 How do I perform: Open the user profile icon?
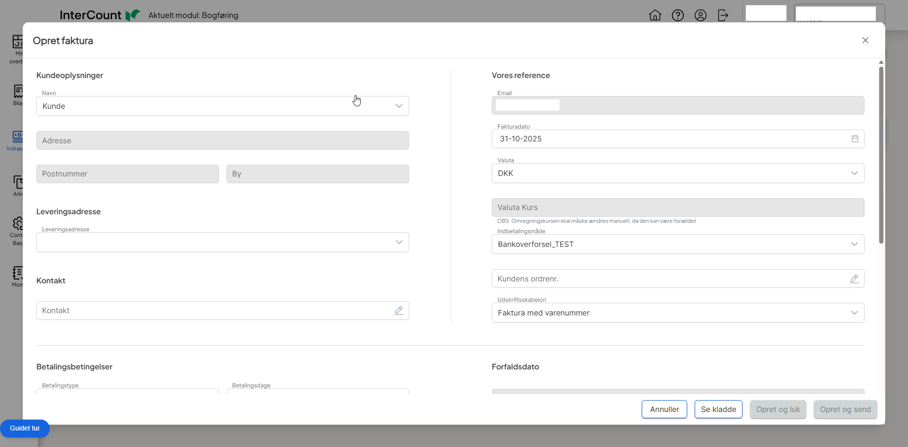click(700, 15)
